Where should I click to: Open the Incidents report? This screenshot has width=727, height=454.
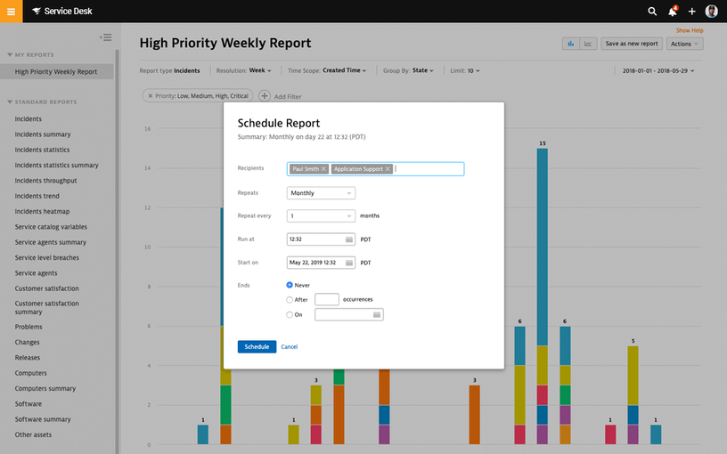pos(28,119)
